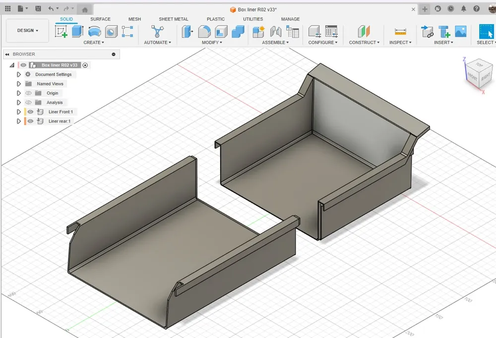Image resolution: width=496 pixels, height=338 pixels.
Task: Select the Insert Canvas image icon
Action: coord(461,31)
